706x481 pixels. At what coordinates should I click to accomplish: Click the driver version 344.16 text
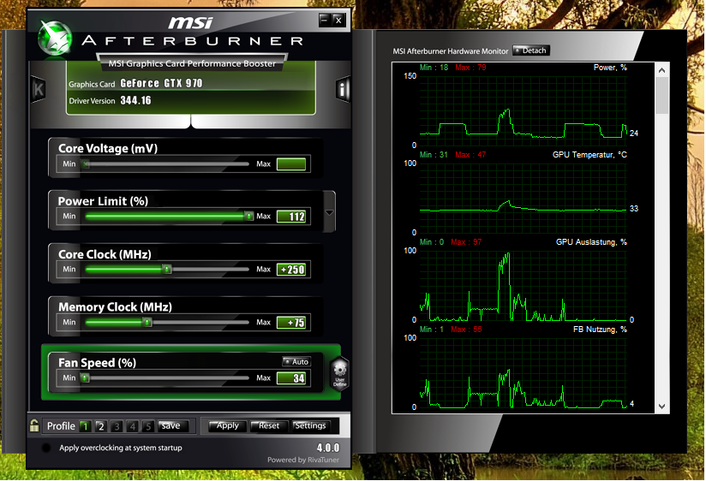tap(135, 100)
